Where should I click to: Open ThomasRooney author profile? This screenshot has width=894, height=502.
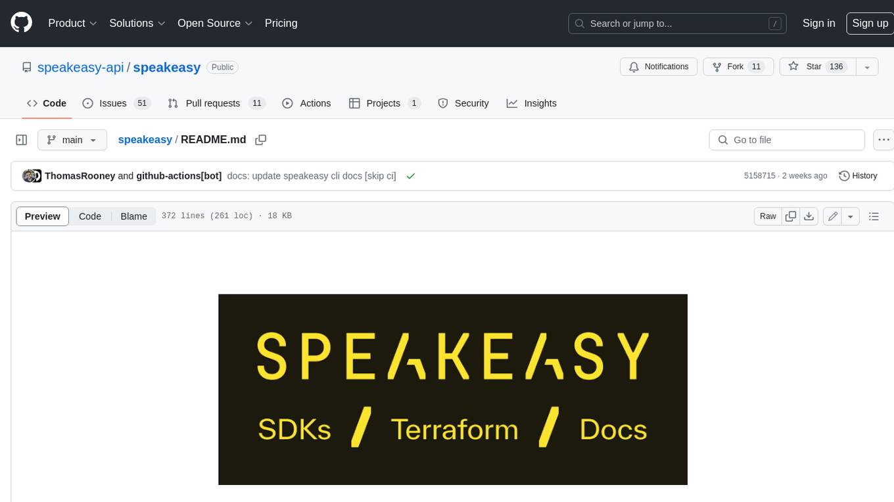coord(80,175)
